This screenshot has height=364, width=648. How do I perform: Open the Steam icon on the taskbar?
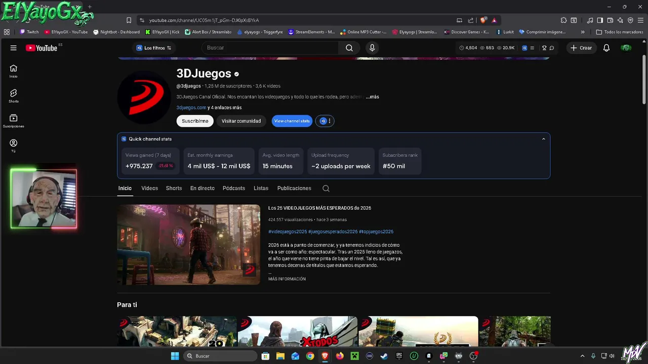coord(384,356)
